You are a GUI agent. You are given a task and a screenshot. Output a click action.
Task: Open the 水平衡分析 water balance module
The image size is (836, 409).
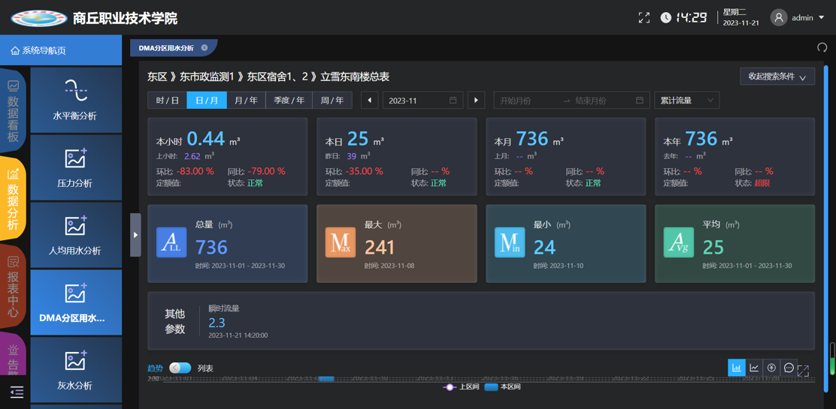click(75, 100)
